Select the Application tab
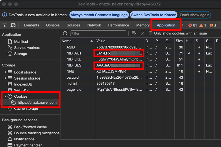The width and height of the screenshot is (221, 147). [166, 25]
